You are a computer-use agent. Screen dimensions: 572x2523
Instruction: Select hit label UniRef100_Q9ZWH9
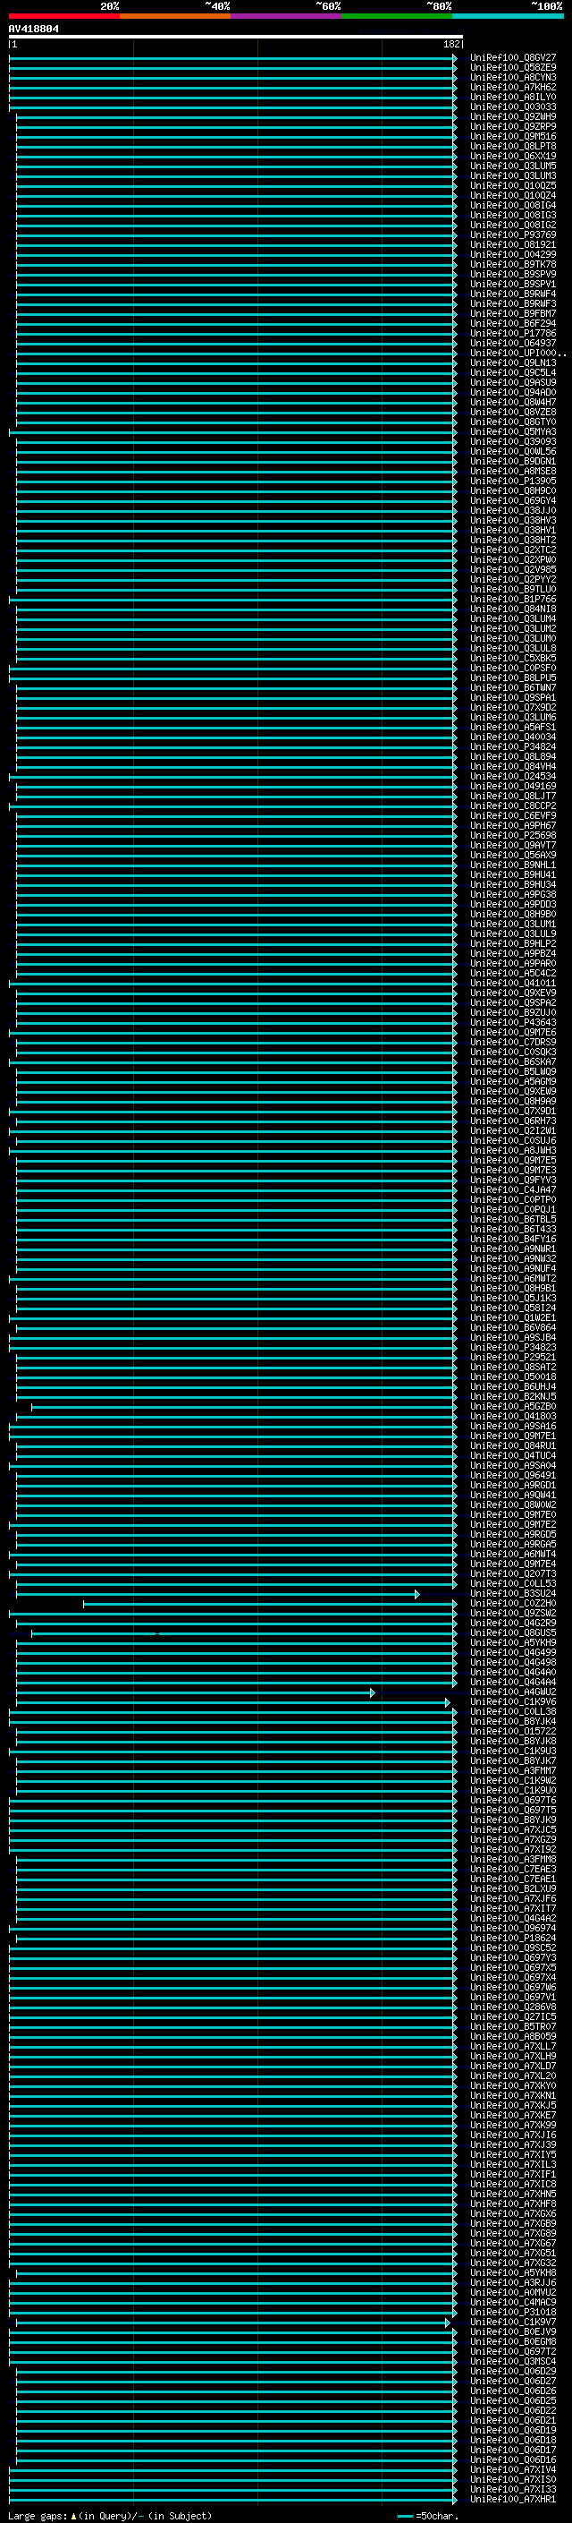[x=513, y=116]
